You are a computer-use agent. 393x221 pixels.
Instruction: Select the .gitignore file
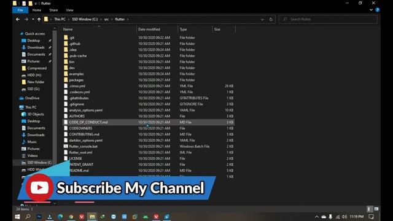point(76,104)
